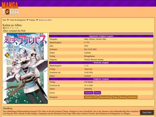
Task: Click the subtitle Albus verändert die Welt
Action: tap(14, 31)
